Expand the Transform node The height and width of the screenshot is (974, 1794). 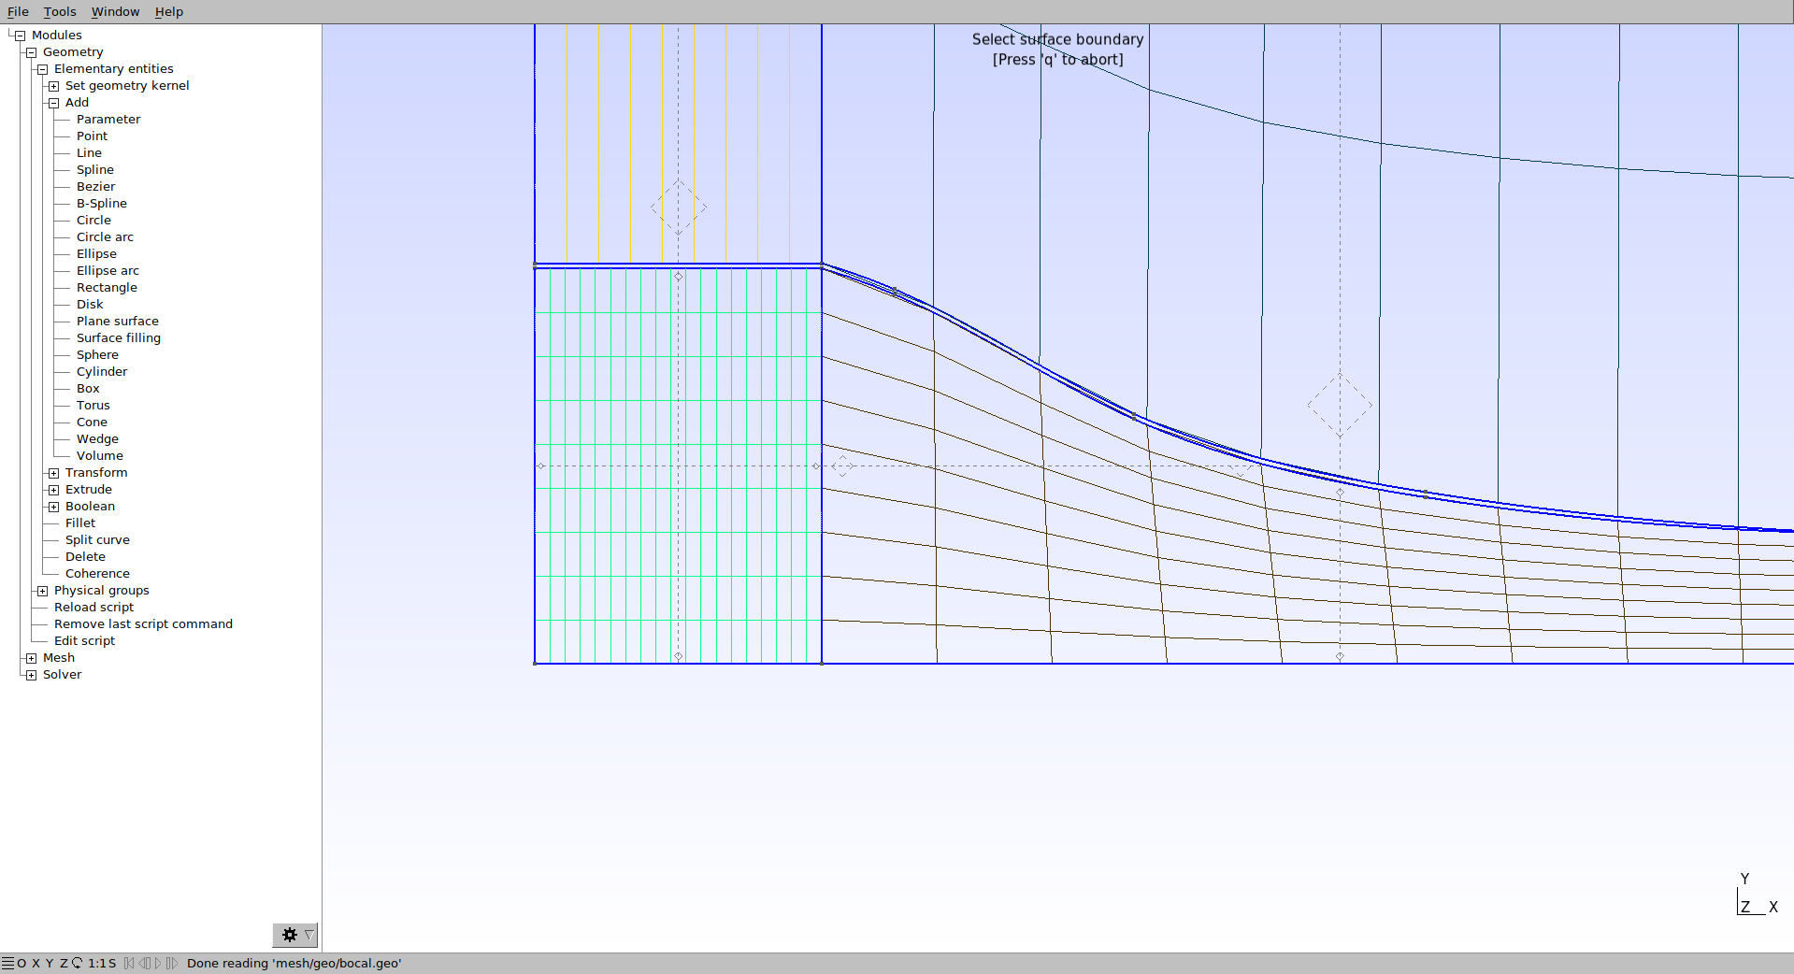(53, 473)
